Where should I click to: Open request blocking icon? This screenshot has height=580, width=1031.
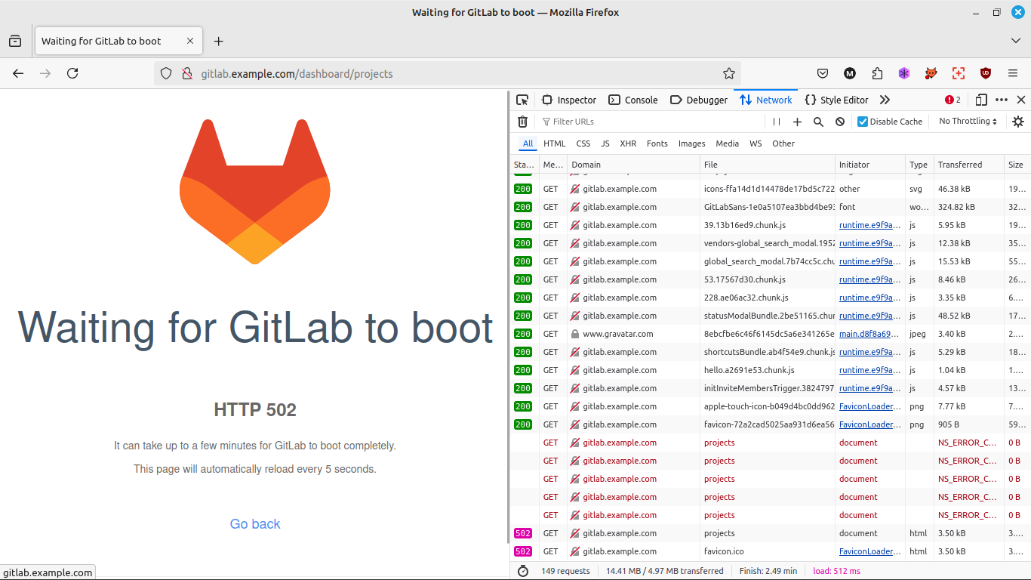pos(840,122)
